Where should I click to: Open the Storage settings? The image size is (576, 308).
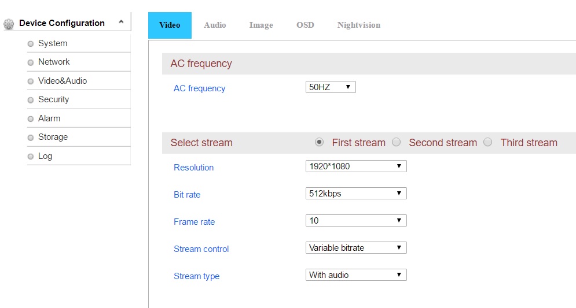click(x=53, y=137)
